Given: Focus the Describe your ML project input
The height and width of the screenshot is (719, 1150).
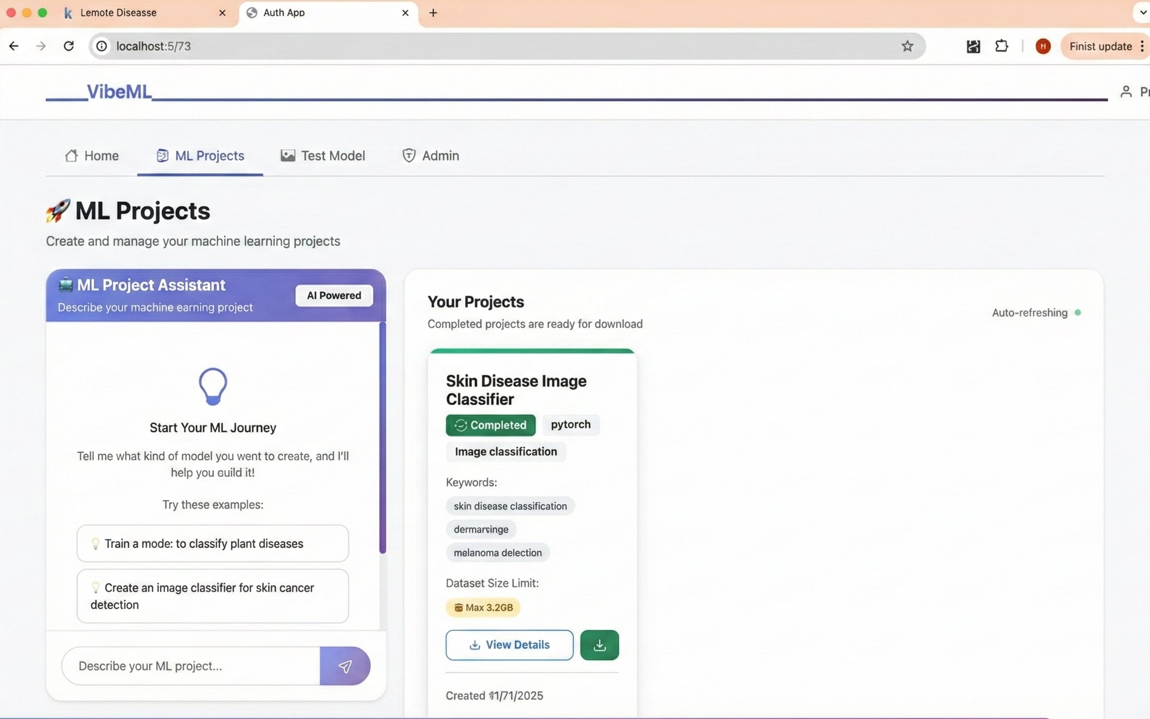Looking at the screenshot, I should pos(191,666).
